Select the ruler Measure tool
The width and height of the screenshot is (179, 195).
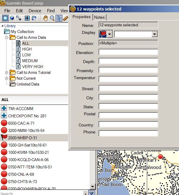click(x=66, y=18)
